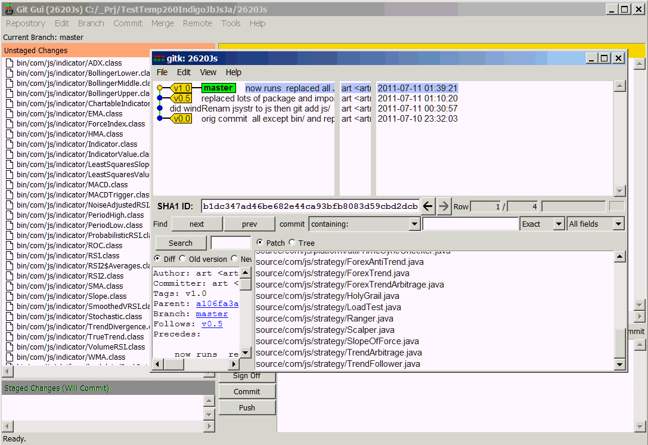Click the Push button in Git Gui

(x=247, y=408)
